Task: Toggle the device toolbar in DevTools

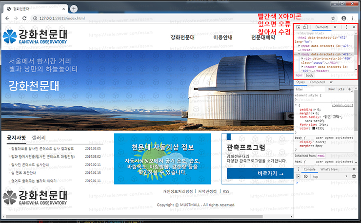Action: [305, 27]
